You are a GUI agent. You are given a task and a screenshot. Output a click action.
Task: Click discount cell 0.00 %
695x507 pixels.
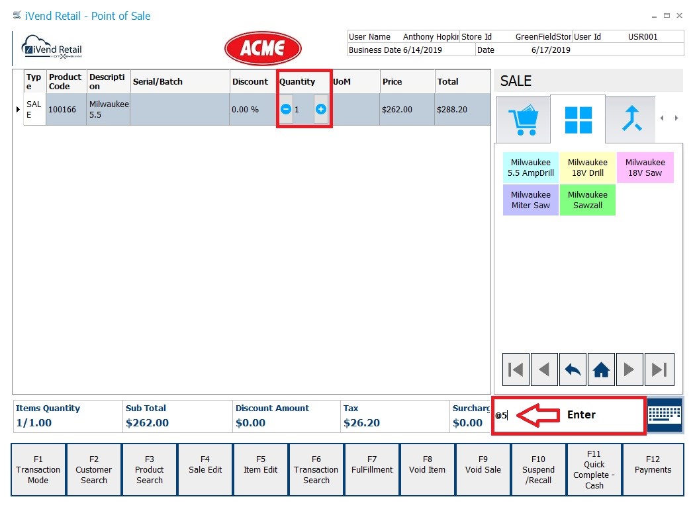pos(253,109)
